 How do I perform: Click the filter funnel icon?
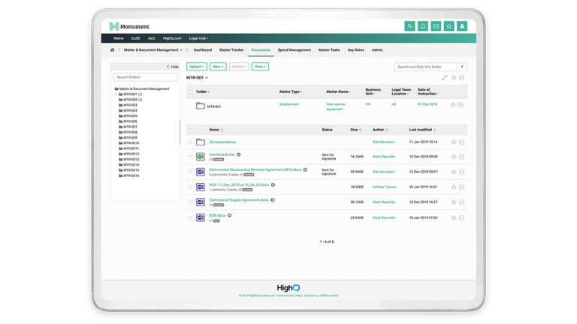point(462,67)
